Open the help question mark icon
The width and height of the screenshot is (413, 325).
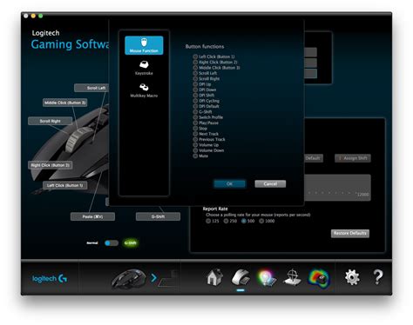point(378,277)
